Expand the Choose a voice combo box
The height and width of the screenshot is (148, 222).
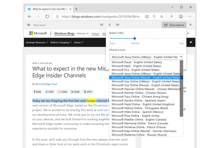[x=146, y=56]
